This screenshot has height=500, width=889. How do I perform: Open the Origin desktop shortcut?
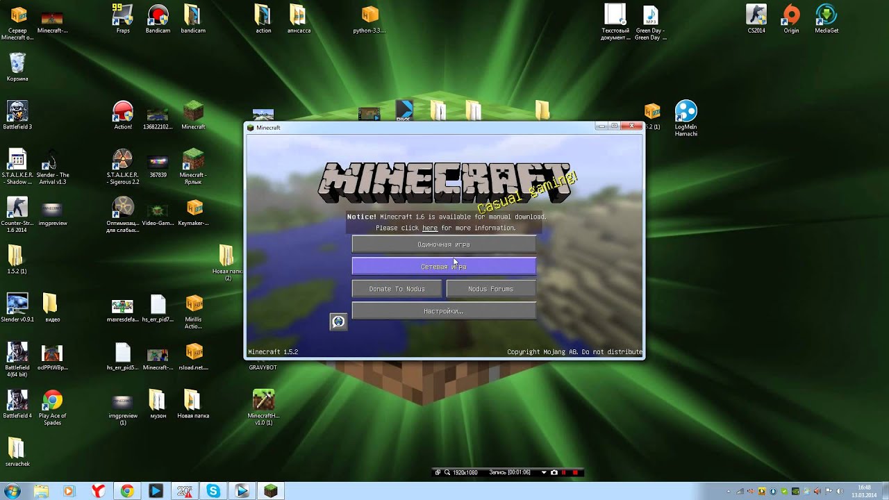coord(791,19)
